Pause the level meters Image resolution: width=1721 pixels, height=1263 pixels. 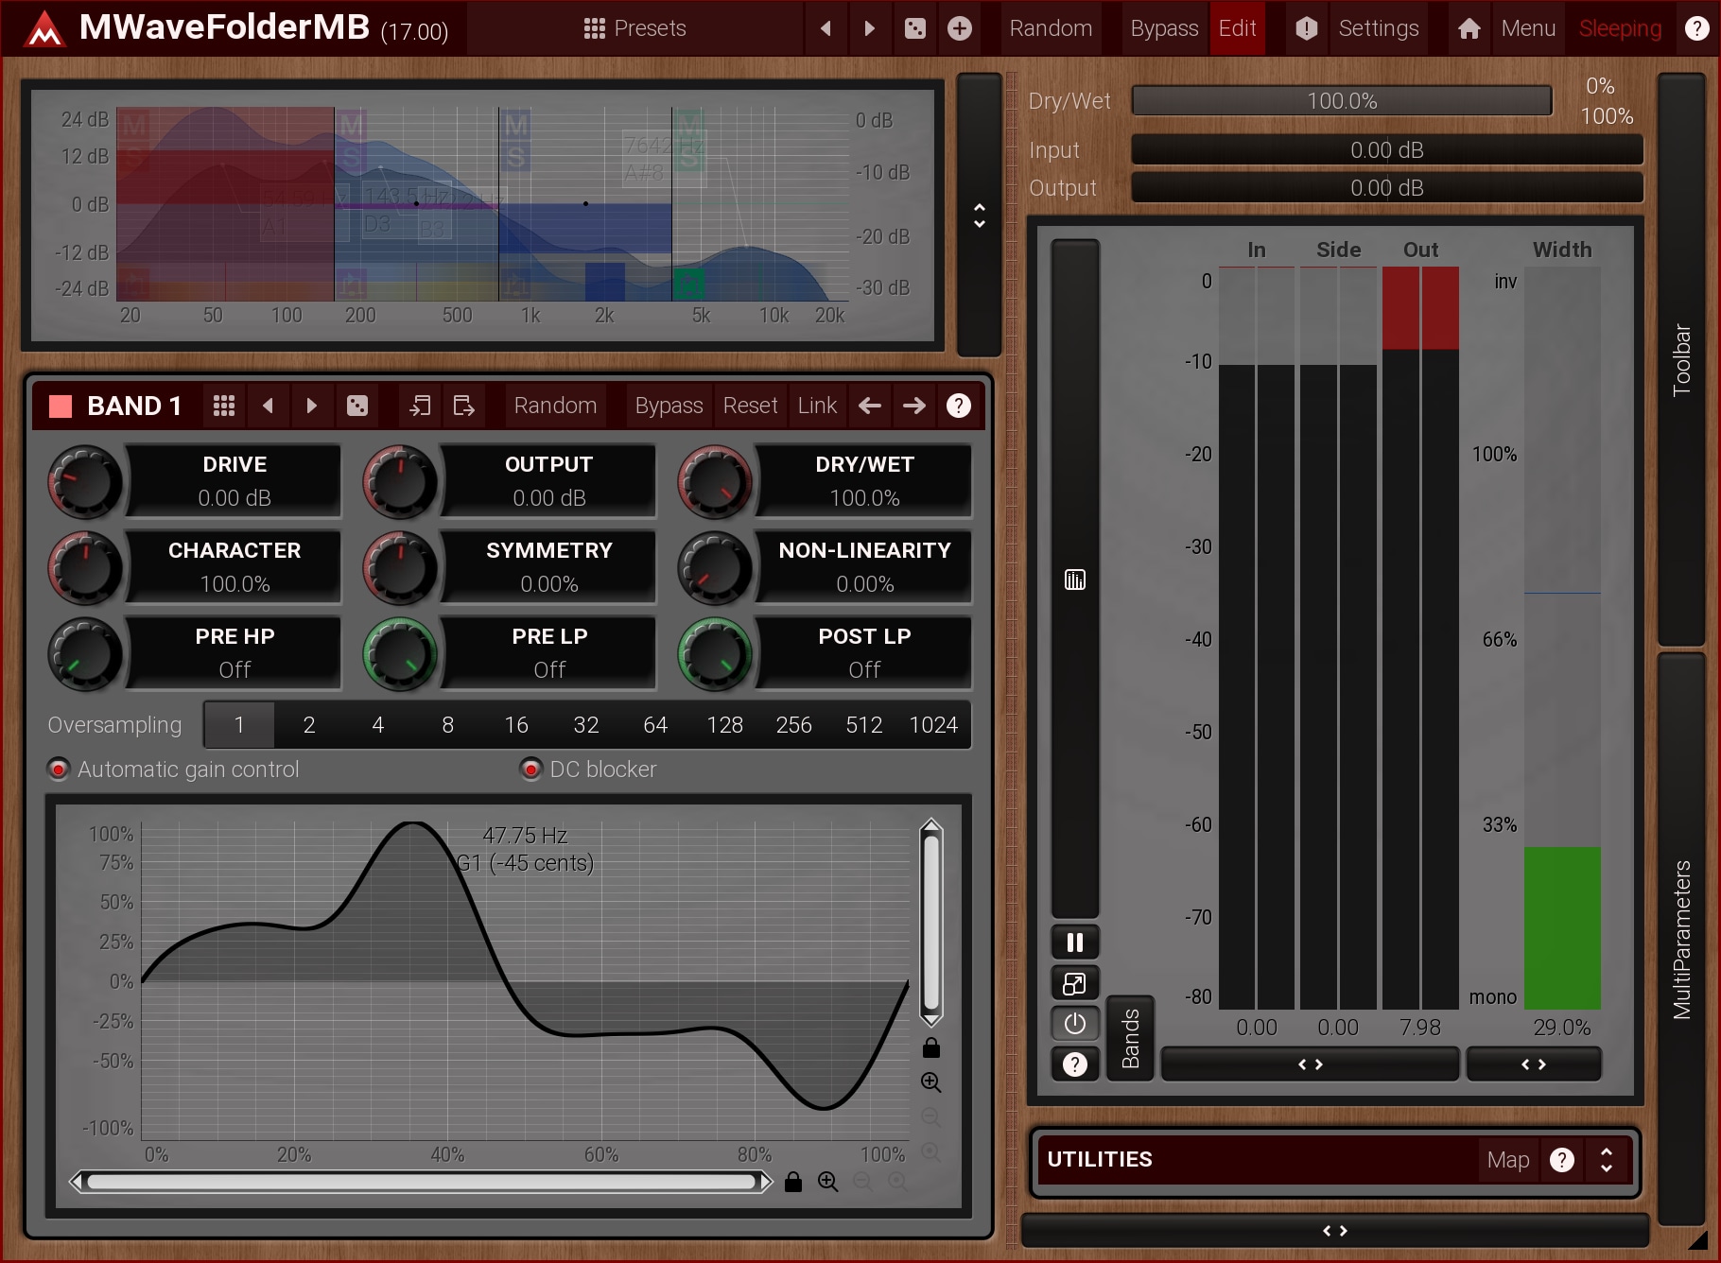[1074, 942]
